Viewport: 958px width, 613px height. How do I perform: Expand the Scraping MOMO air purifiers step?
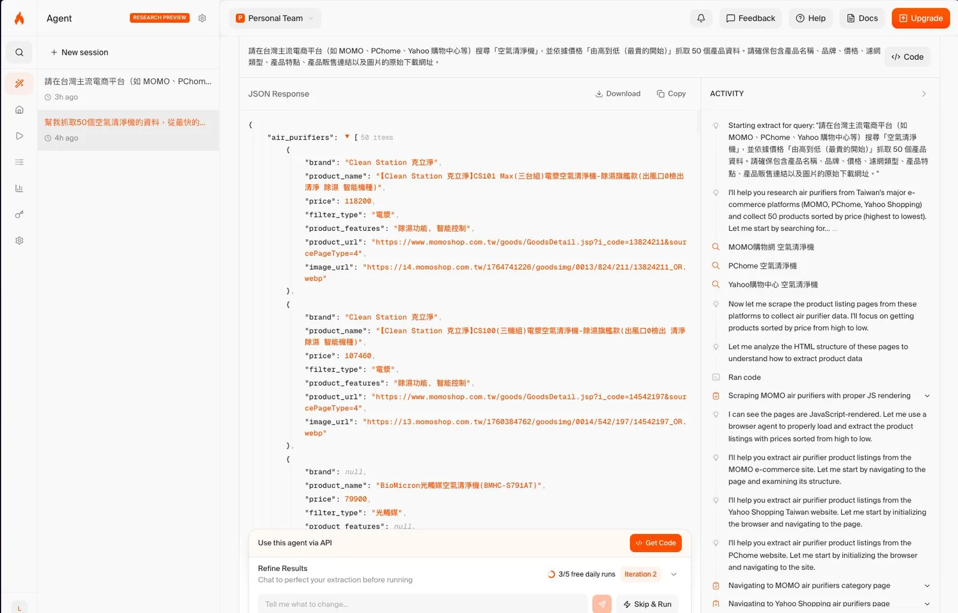pyautogui.click(x=927, y=396)
